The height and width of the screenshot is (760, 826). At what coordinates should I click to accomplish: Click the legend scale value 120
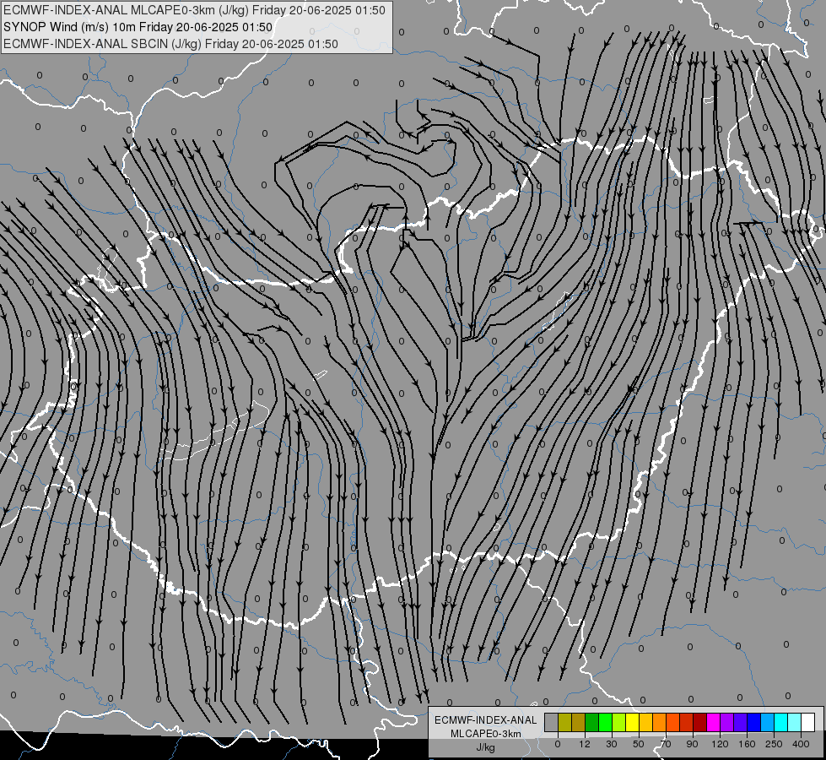pyautogui.click(x=721, y=744)
